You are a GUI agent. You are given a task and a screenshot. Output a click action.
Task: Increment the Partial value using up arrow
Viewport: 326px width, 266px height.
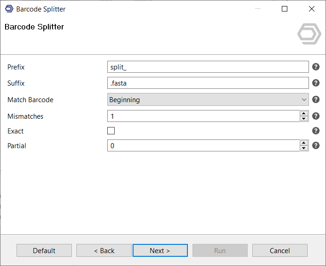pos(303,143)
